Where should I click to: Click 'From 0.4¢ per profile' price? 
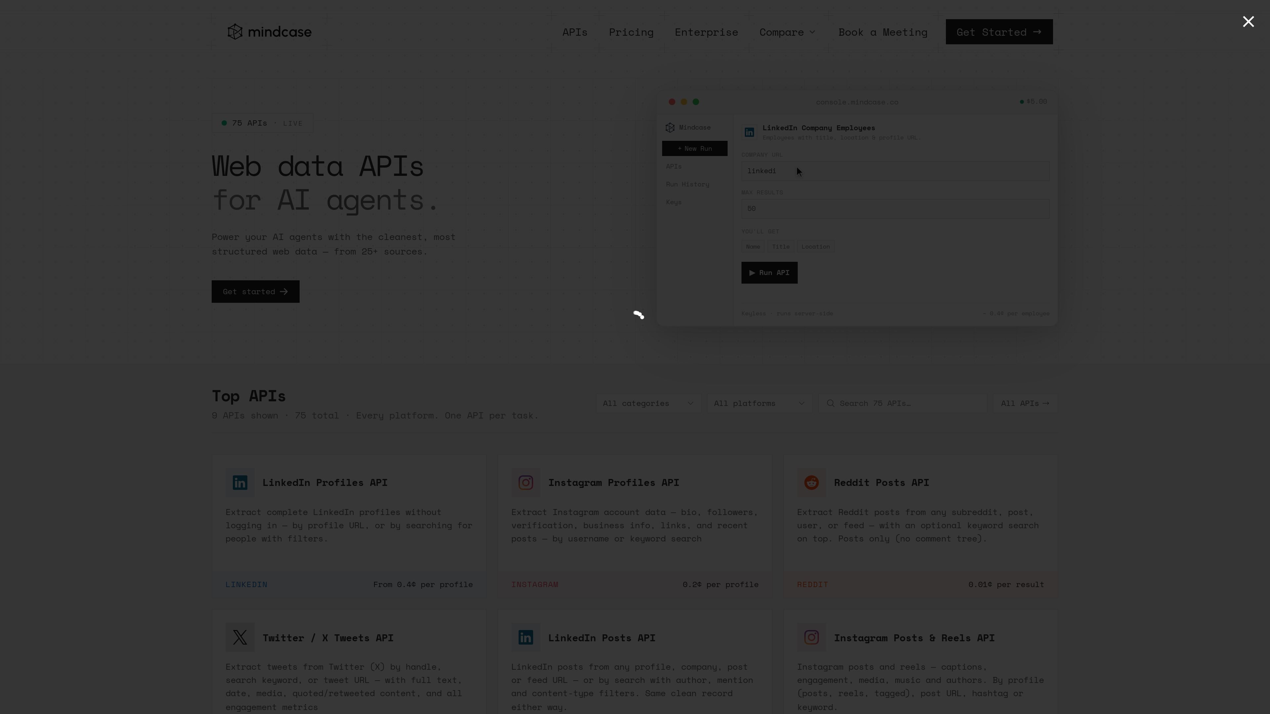423,584
